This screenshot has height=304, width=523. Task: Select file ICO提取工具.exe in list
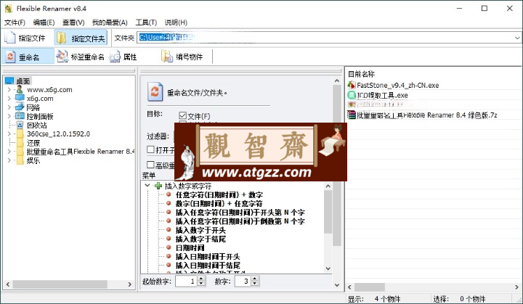tap(382, 95)
